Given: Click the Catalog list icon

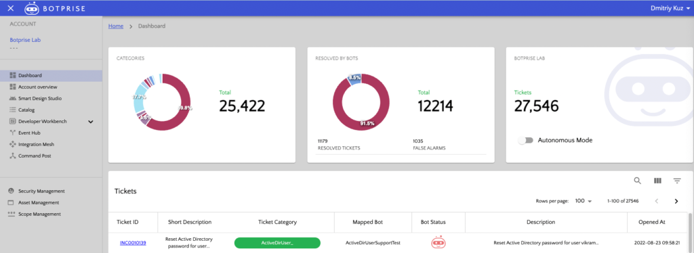Looking at the screenshot, I should point(13,110).
